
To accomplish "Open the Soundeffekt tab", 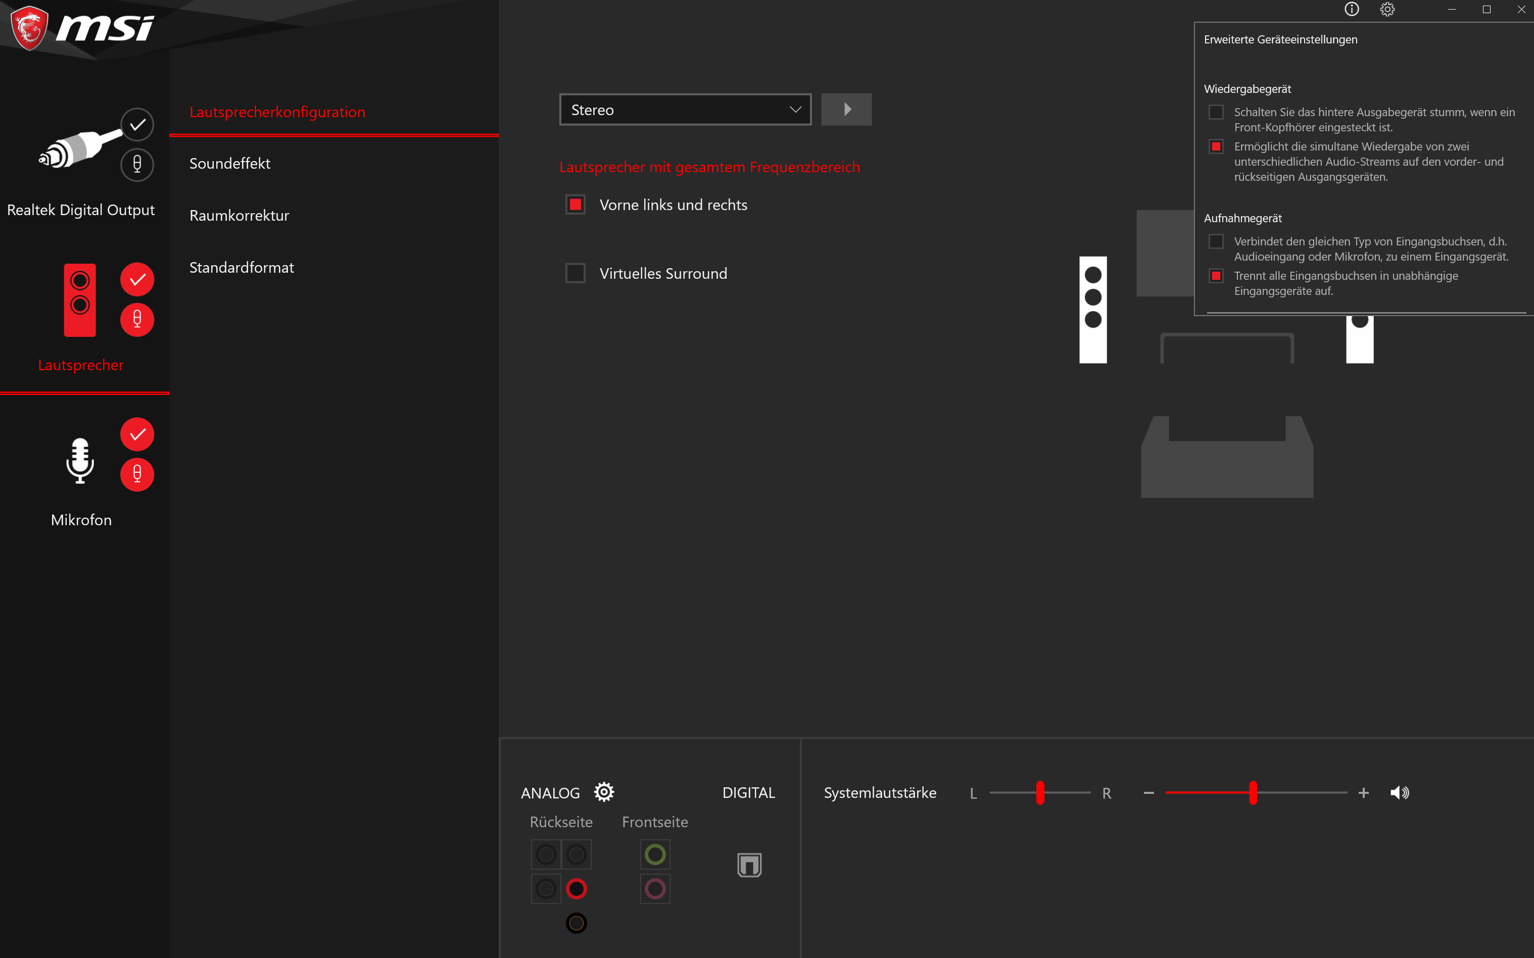I will click(229, 164).
